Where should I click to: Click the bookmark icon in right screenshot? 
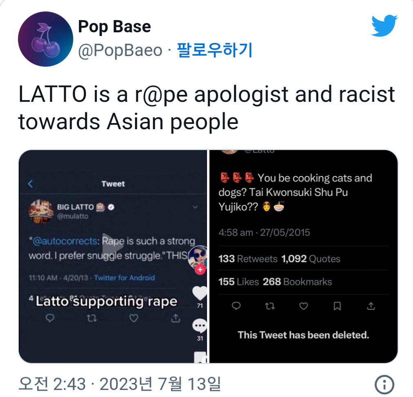(x=337, y=306)
